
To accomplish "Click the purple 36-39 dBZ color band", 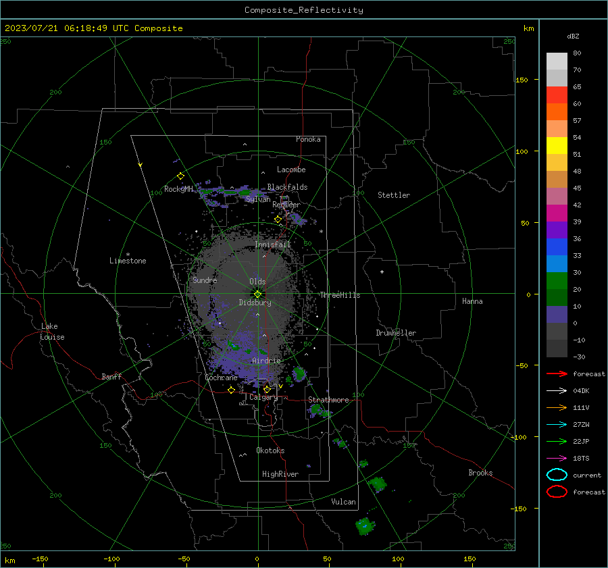I will pos(557,230).
